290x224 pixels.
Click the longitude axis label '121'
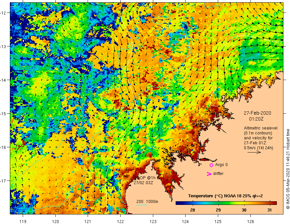tap(88, 221)
